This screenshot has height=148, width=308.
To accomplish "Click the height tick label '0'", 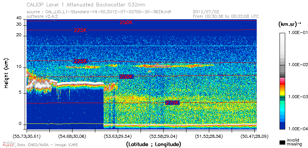I will click(x=20, y=124).
